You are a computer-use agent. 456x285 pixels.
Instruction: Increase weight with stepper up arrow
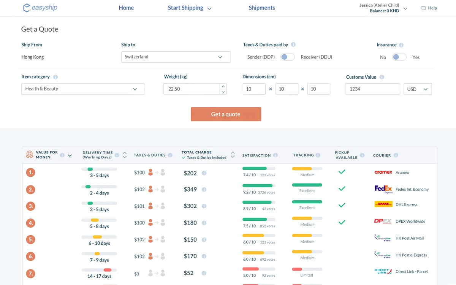click(223, 86)
